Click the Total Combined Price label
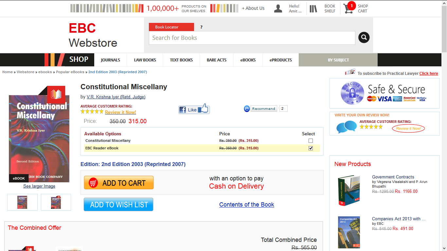 click(289, 240)
